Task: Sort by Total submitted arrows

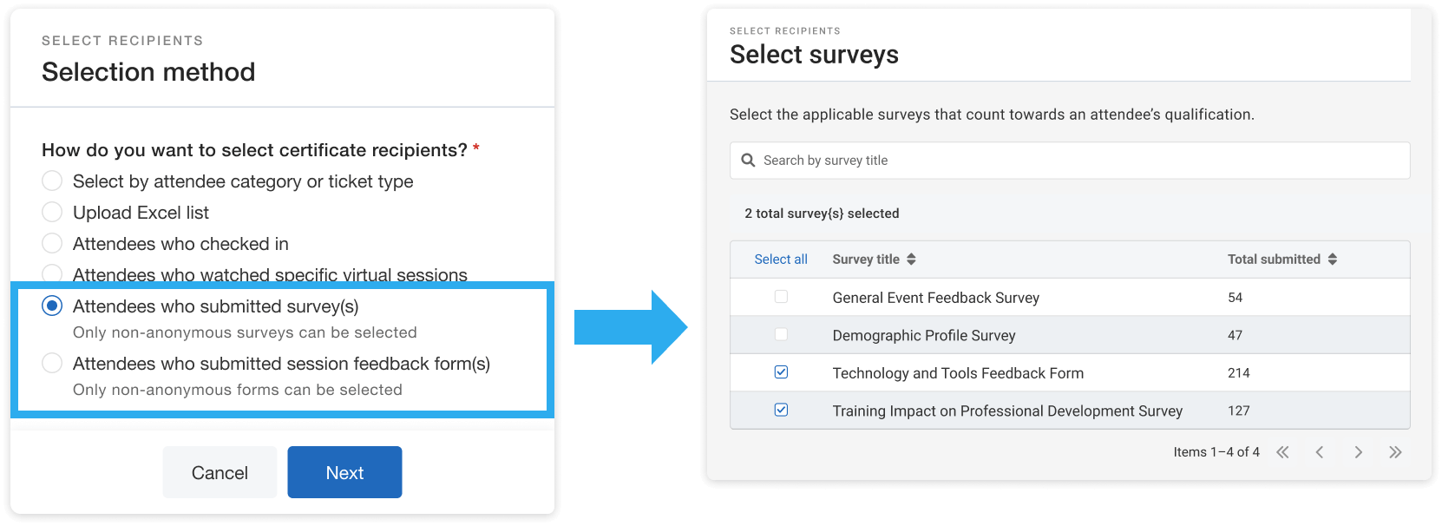Action: click(1333, 260)
